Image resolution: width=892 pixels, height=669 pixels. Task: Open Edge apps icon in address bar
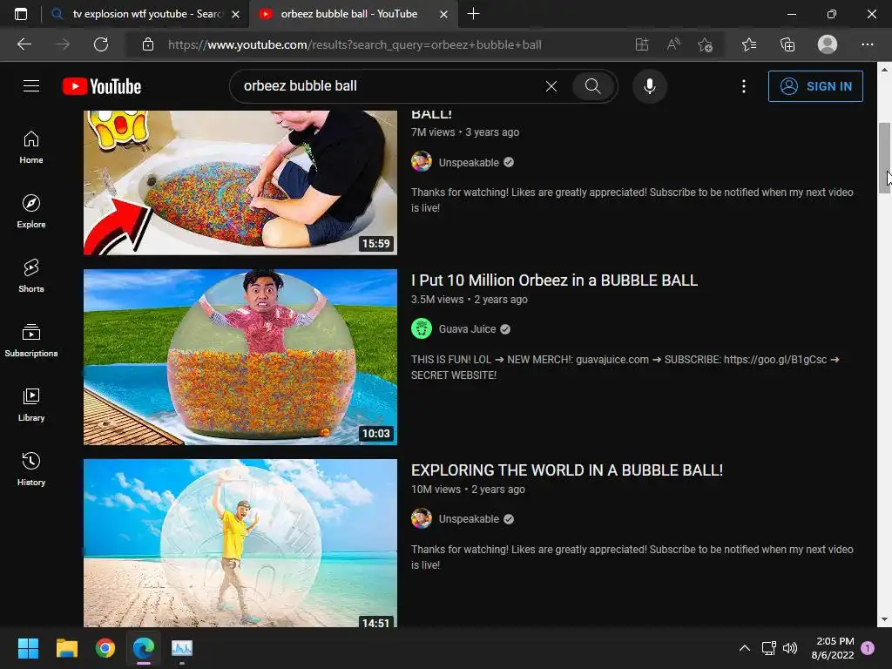coord(642,44)
